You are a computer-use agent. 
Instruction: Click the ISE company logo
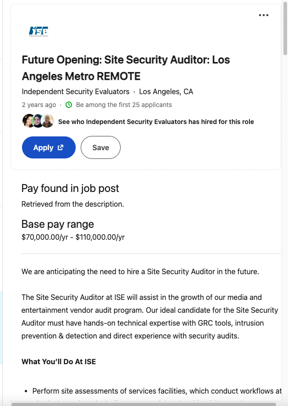(x=39, y=32)
